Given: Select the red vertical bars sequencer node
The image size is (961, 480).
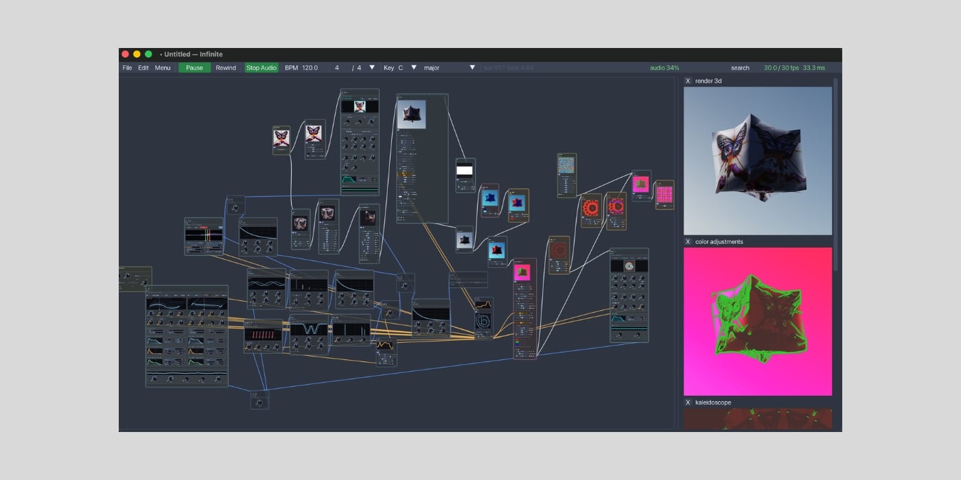Looking at the screenshot, I should (263, 335).
